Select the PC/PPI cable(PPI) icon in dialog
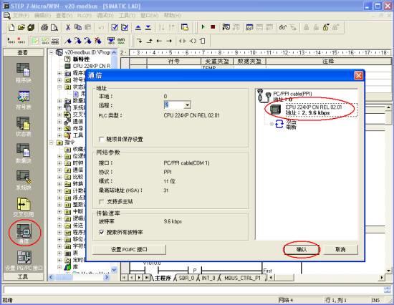The width and height of the screenshot is (394, 305). [264, 96]
